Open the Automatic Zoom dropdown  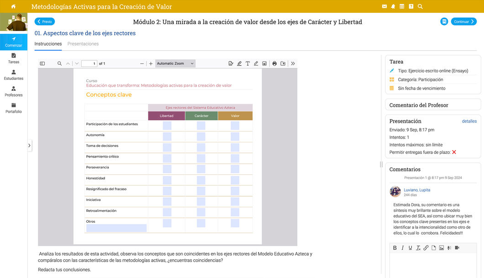point(175,63)
